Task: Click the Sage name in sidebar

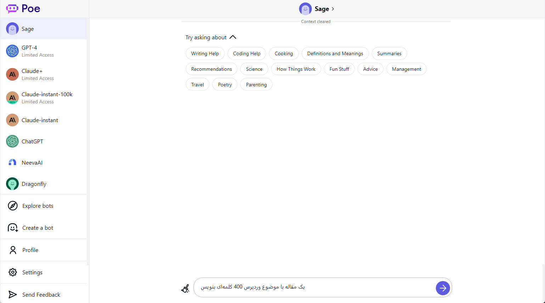Action: pos(28,29)
